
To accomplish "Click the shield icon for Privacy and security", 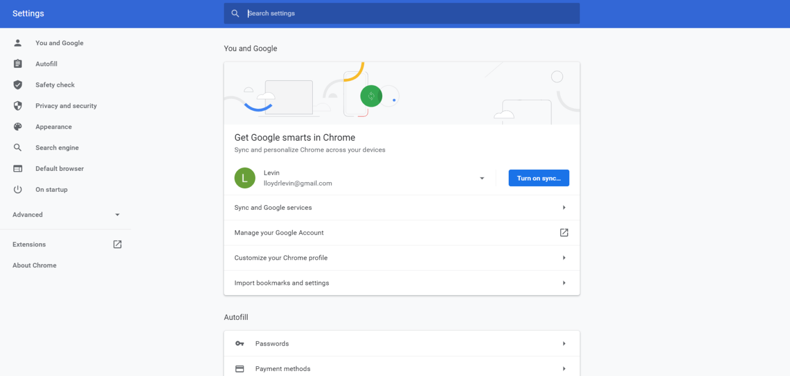I will coord(18,106).
